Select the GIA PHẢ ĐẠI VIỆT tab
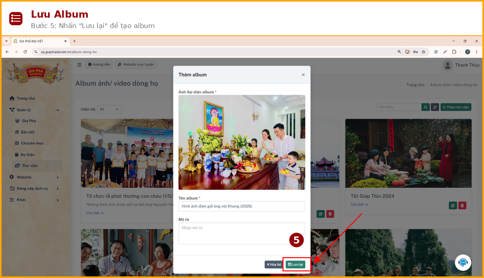This screenshot has height=278, width=484. [40, 41]
